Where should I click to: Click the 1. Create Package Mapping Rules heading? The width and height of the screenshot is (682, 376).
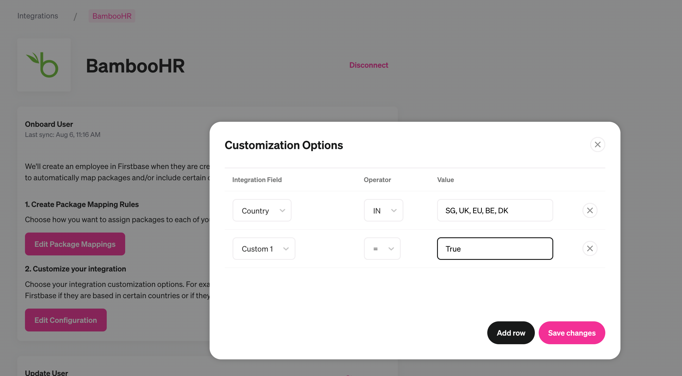tap(82, 204)
